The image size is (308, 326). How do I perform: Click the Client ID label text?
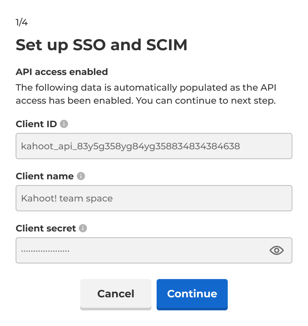point(36,124)
